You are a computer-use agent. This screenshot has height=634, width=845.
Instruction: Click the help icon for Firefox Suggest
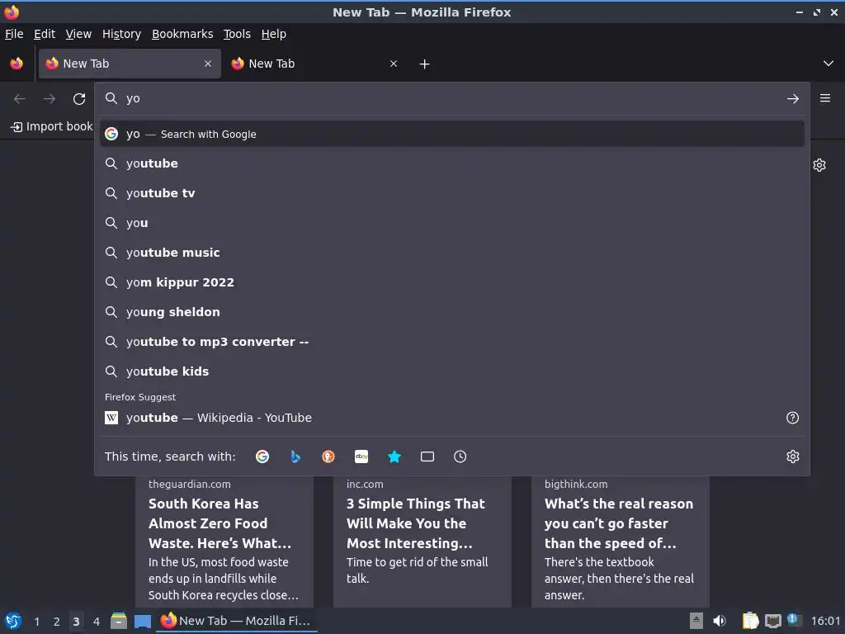click(792, 418)
